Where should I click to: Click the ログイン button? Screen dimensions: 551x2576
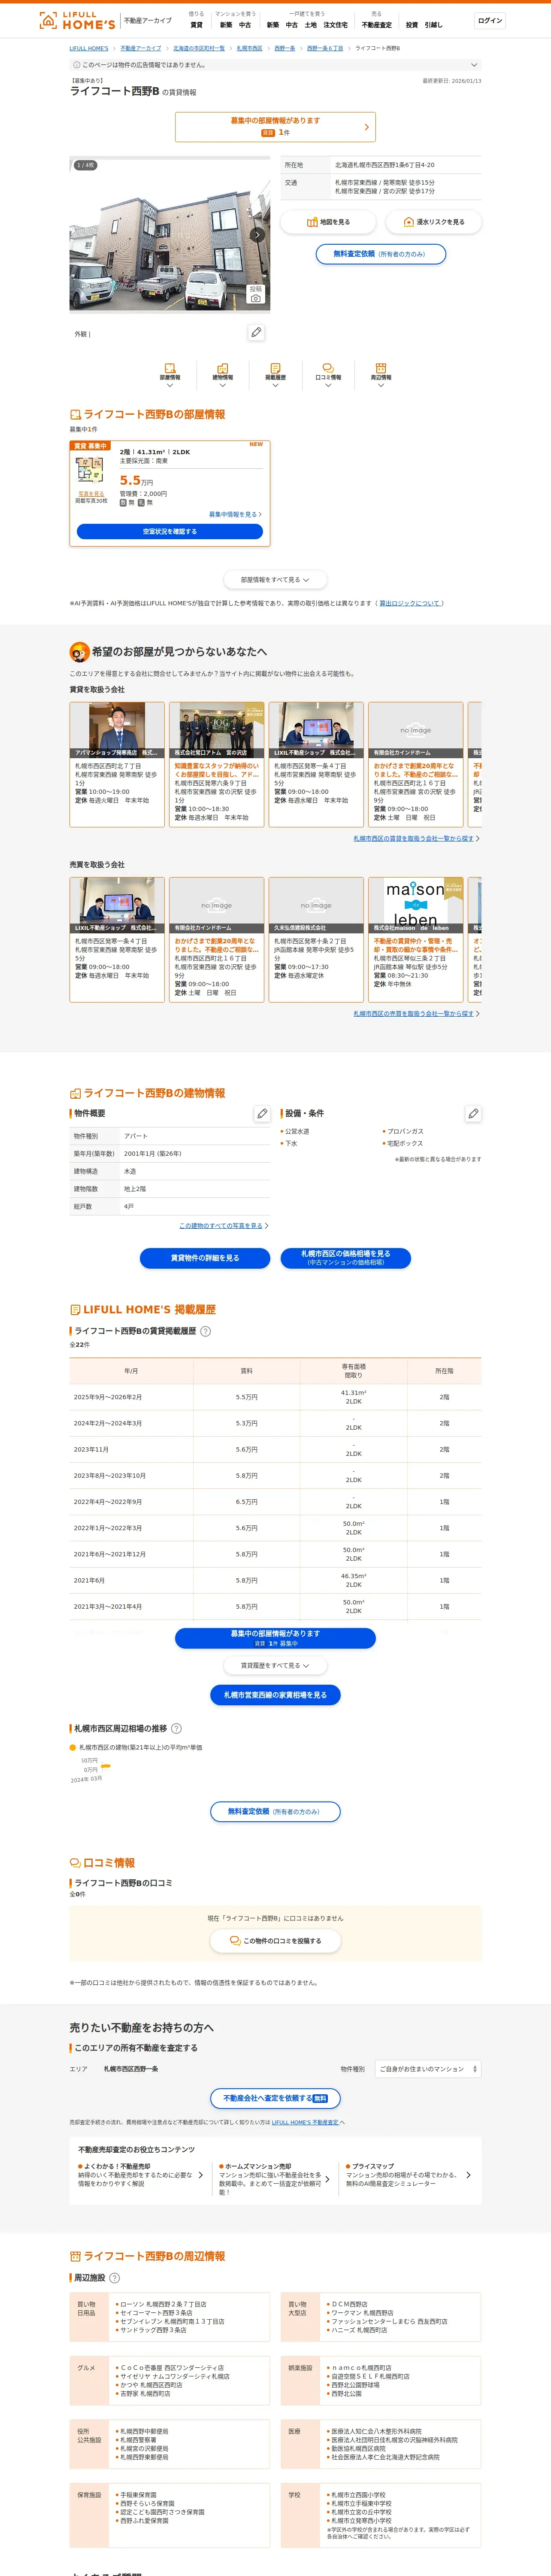click(x=490, y=20)
